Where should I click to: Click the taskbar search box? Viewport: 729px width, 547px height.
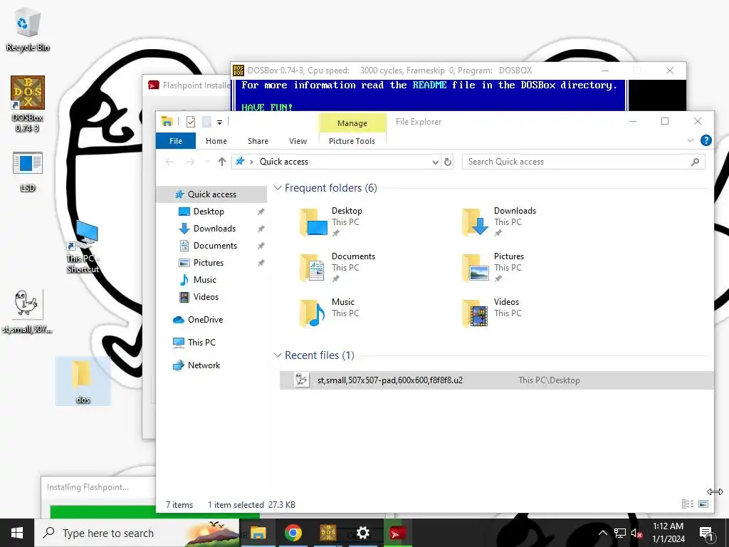coord(137,533)
